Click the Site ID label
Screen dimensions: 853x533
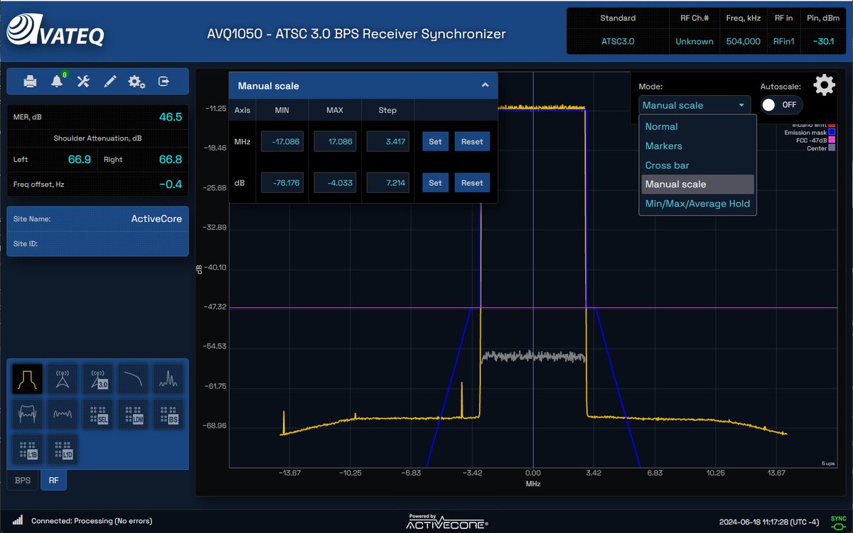tap(25, 243)
